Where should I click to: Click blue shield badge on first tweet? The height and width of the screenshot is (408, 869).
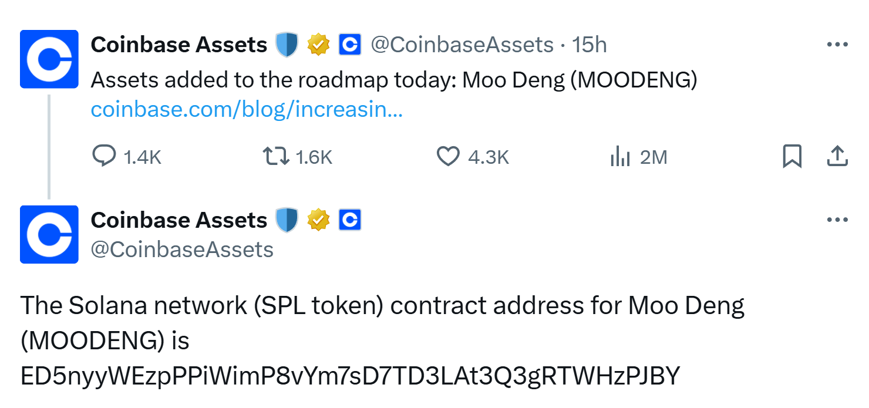287,45
